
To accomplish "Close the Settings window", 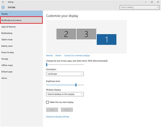I will click(158, 2).
